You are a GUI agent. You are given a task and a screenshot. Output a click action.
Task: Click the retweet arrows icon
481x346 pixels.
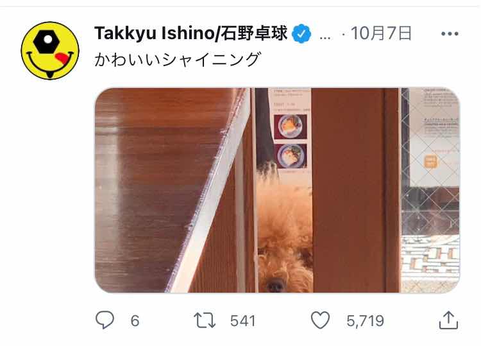tap(205, 320)
